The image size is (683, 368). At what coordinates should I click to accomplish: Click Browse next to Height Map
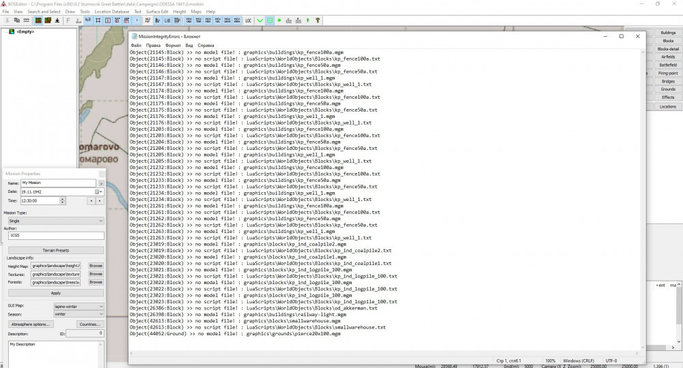point(96,266)
